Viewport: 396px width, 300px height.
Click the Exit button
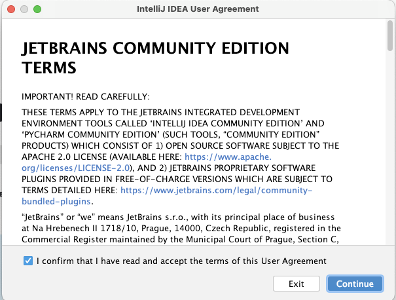pos(297,284)
